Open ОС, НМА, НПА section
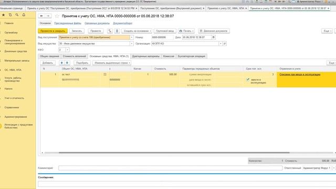 coord(13,70)
